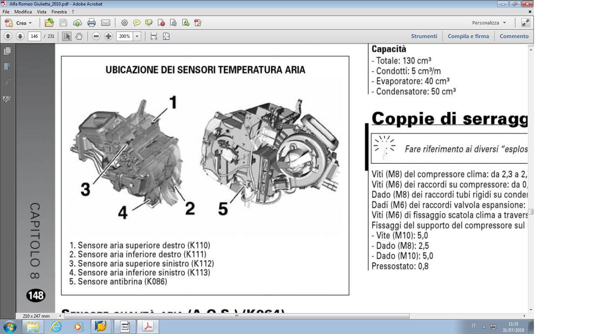Open the Finestra menu
Viewport: 591px width, 334px height.
(x=59, y=12)
